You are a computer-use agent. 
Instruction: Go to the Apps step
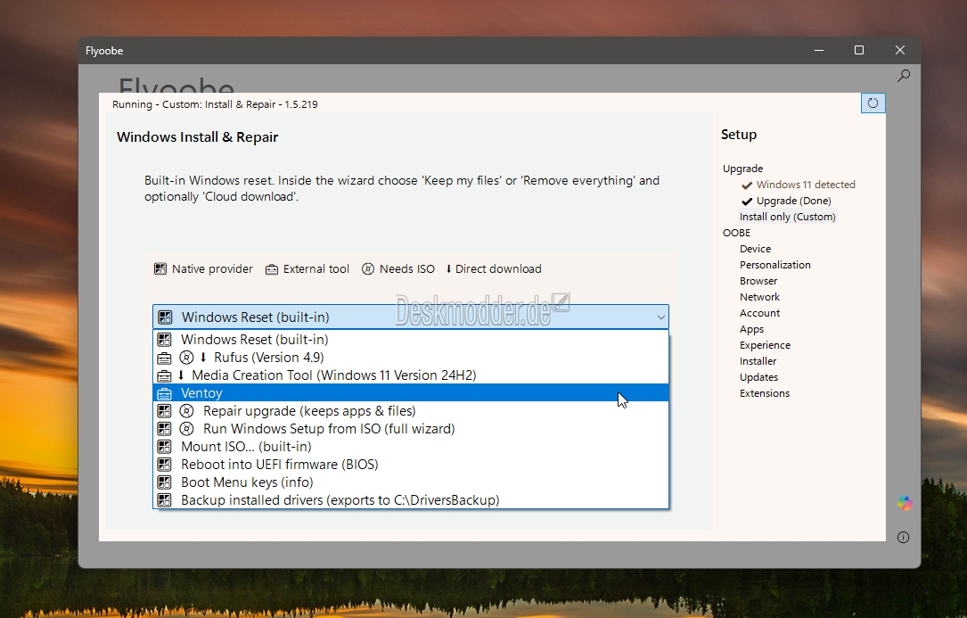[x=752, y=329]
